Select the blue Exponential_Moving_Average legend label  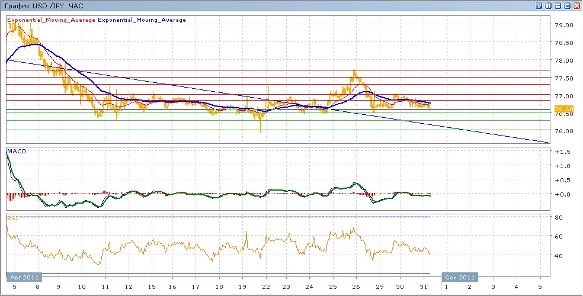(x=142, y=20)
